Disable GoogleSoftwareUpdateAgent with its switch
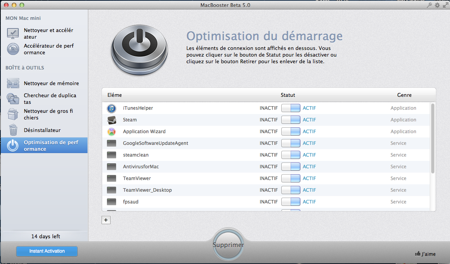450x264 pixels. [291, 143]
